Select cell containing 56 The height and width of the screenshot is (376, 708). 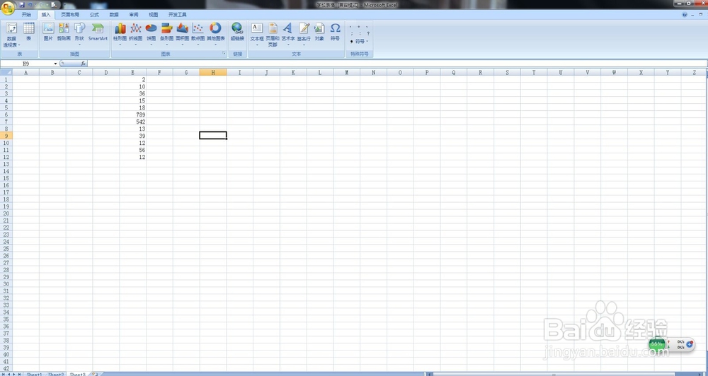133,150
